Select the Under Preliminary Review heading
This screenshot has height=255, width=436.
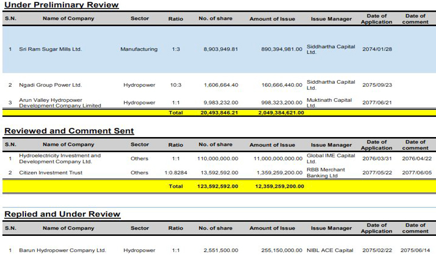click(62, 5)
